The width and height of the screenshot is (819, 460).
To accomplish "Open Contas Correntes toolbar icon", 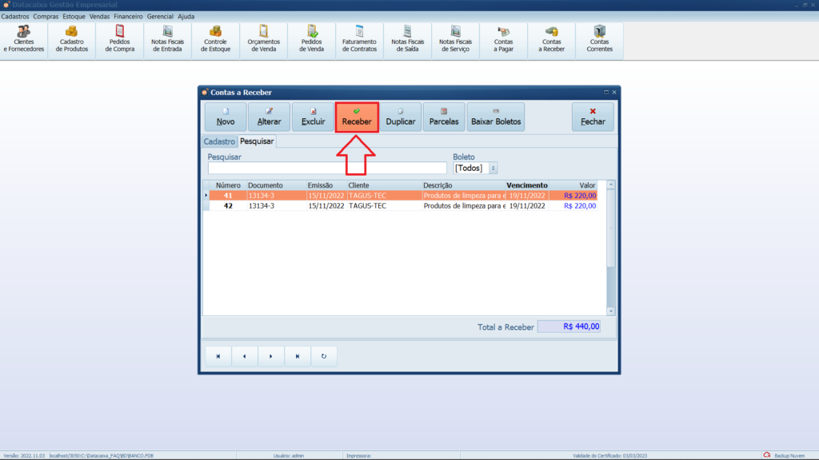I will point(600,39).
